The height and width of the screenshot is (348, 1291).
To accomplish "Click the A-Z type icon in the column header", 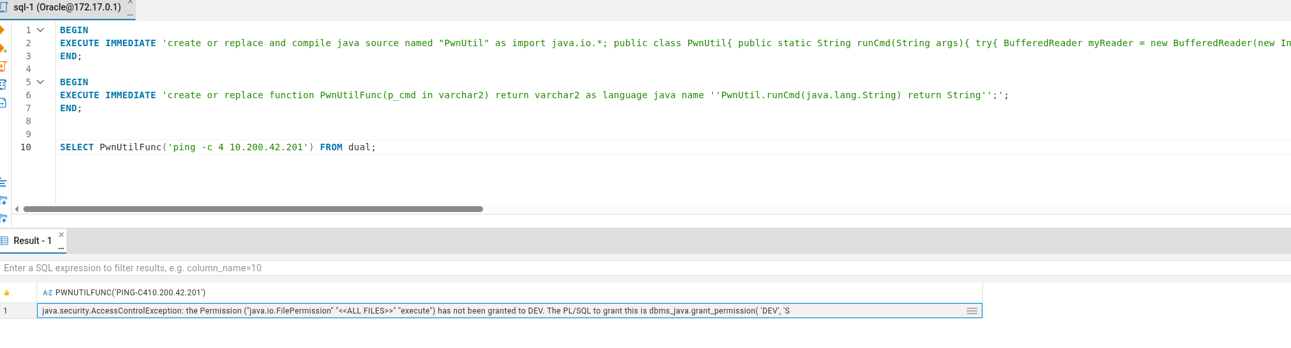I will (x=48, y=293).
